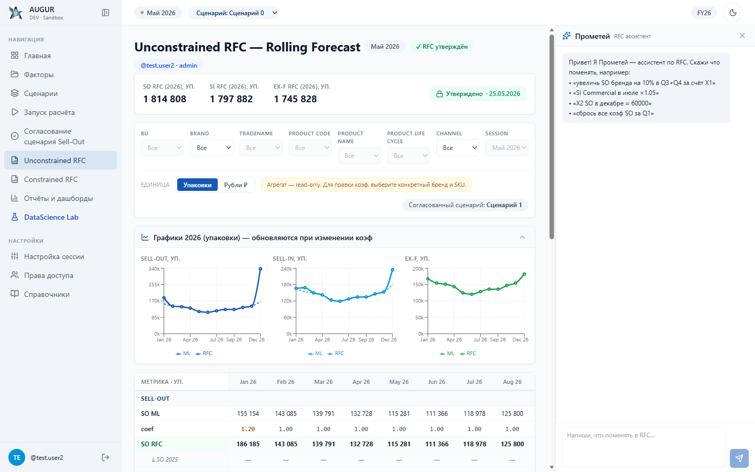Open the PRODUCT NAME filter dropdown
The width and height of the screenshot is (755, 472).
click(x=359, y=155)
